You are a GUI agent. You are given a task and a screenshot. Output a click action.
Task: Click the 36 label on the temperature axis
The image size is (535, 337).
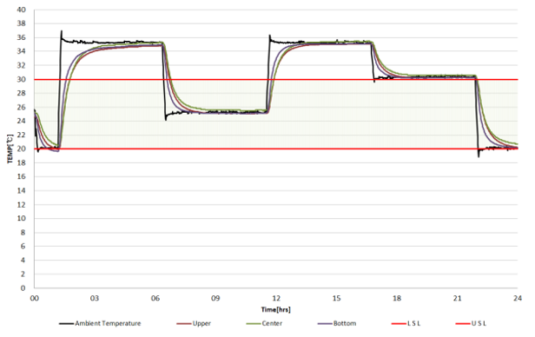21,37
